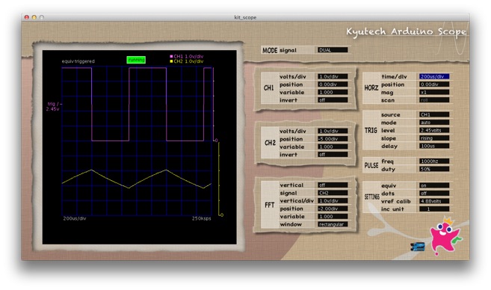Click the Kyutech Arduino Scope title

[406, 31]
